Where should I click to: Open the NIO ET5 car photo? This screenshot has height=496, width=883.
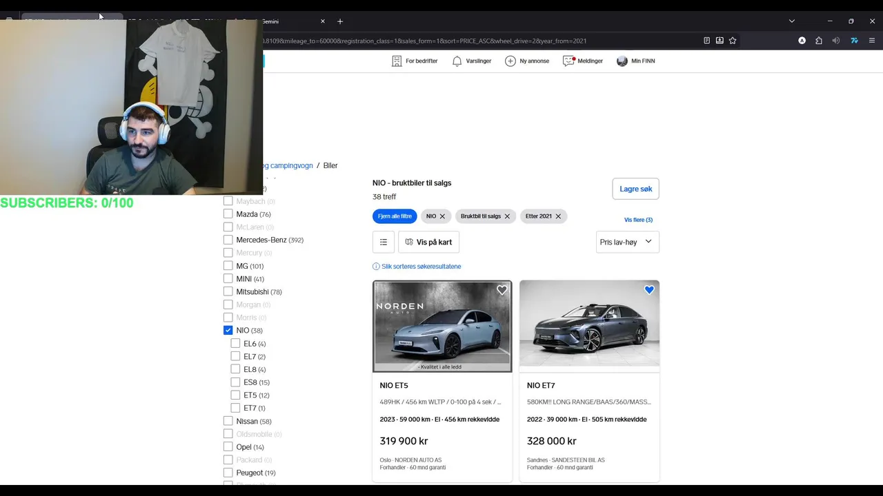442,326
